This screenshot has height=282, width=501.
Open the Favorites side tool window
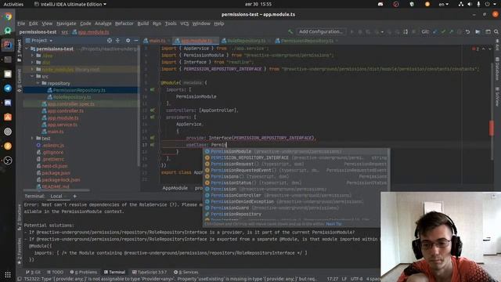(x=19, y=251)
